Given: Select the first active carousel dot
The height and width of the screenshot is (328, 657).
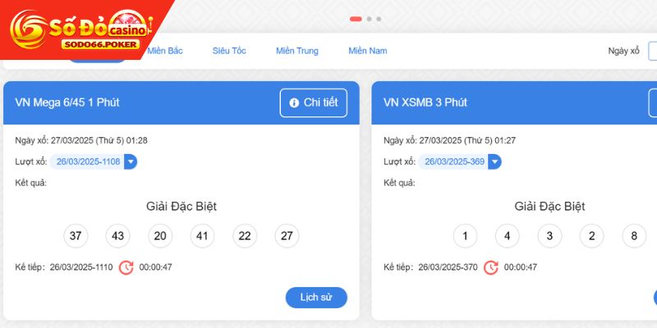Looking at the screenshot, I should [x=356, y=19].
